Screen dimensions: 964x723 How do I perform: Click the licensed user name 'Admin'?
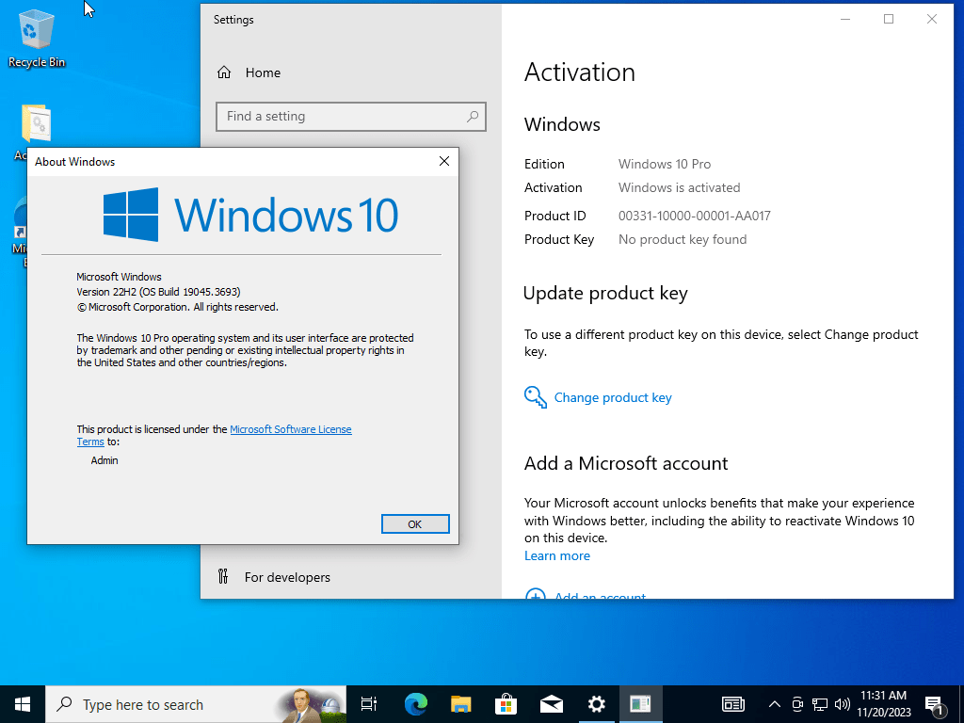[104, 460]
